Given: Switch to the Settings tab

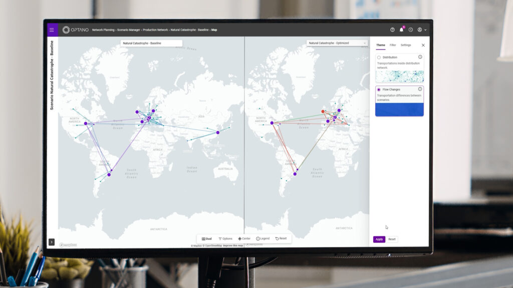Looking at the screenshot, I should pyautogui.click(x=405, y=45).
